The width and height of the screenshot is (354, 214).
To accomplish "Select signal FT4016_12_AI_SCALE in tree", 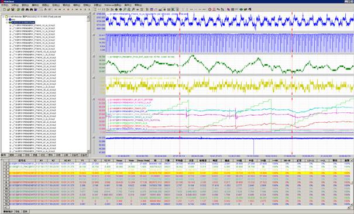I will point(35,32).
